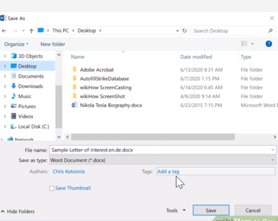The image size is (278, 221).
Task: Expand the Music tree node
Action: [5, 96]
